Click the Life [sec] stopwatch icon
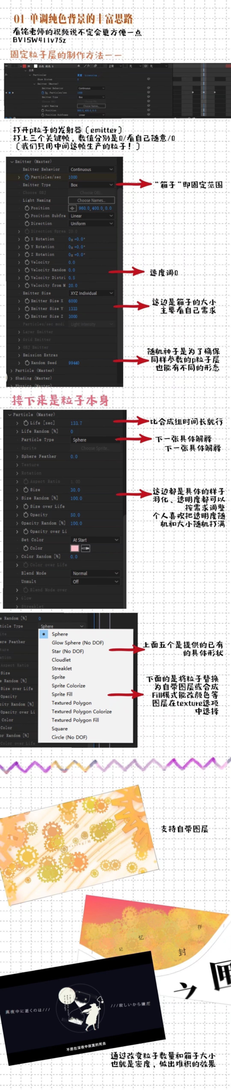The height and width of the screenshot is (1090, 231). (26, 423)
